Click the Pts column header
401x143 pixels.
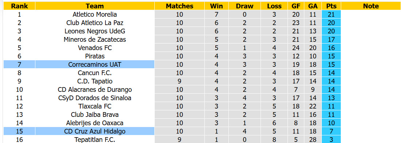pyautogui.click(x=331, y=6)
